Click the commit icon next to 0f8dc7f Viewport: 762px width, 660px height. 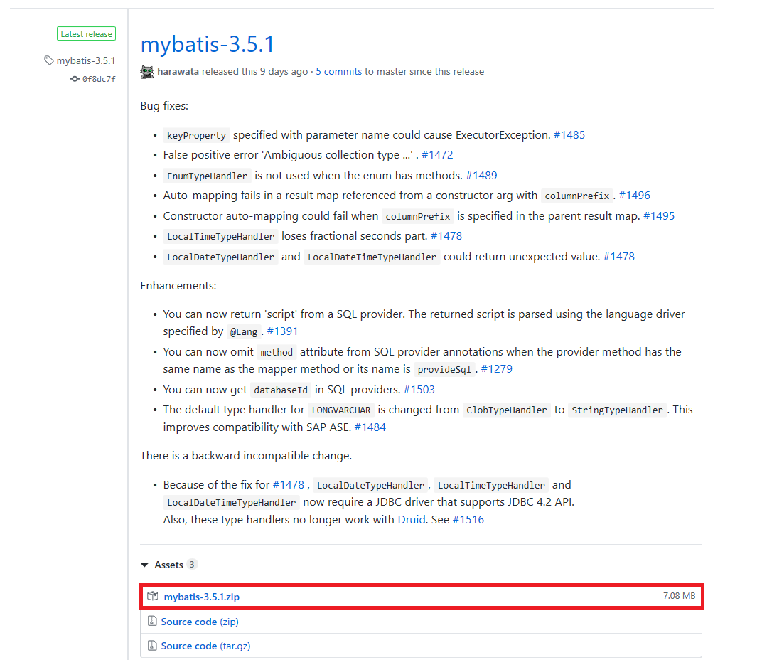click(x=75, y=79)
